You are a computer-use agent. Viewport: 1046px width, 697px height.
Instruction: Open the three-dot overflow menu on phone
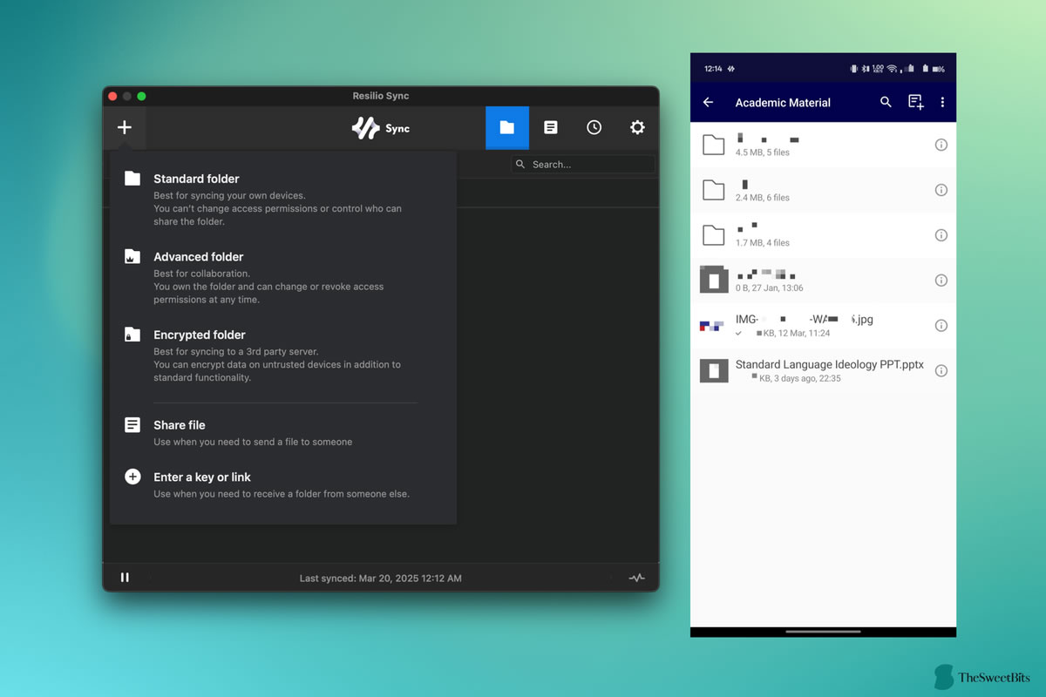[x=942, y=102]
